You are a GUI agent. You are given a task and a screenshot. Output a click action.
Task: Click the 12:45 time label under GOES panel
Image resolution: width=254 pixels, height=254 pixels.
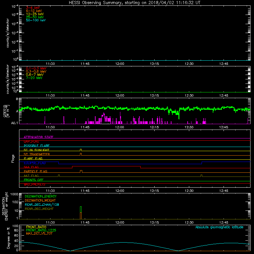point(224,127)
